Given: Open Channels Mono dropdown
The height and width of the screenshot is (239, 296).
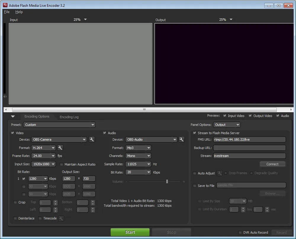Looking at the screenshot, I should [138, 156].
